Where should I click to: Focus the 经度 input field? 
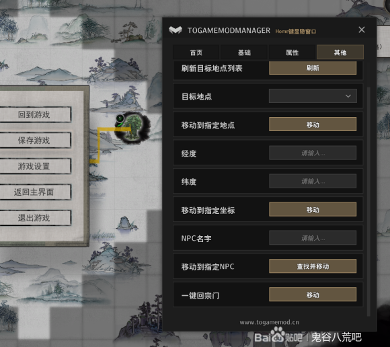tap(313, 153)
